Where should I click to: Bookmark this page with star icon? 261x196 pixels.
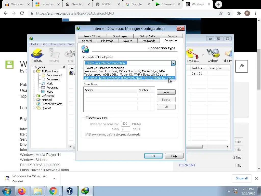[229, 13]
